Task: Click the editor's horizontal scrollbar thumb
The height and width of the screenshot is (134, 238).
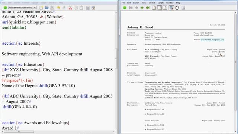Action: (19, 132)
